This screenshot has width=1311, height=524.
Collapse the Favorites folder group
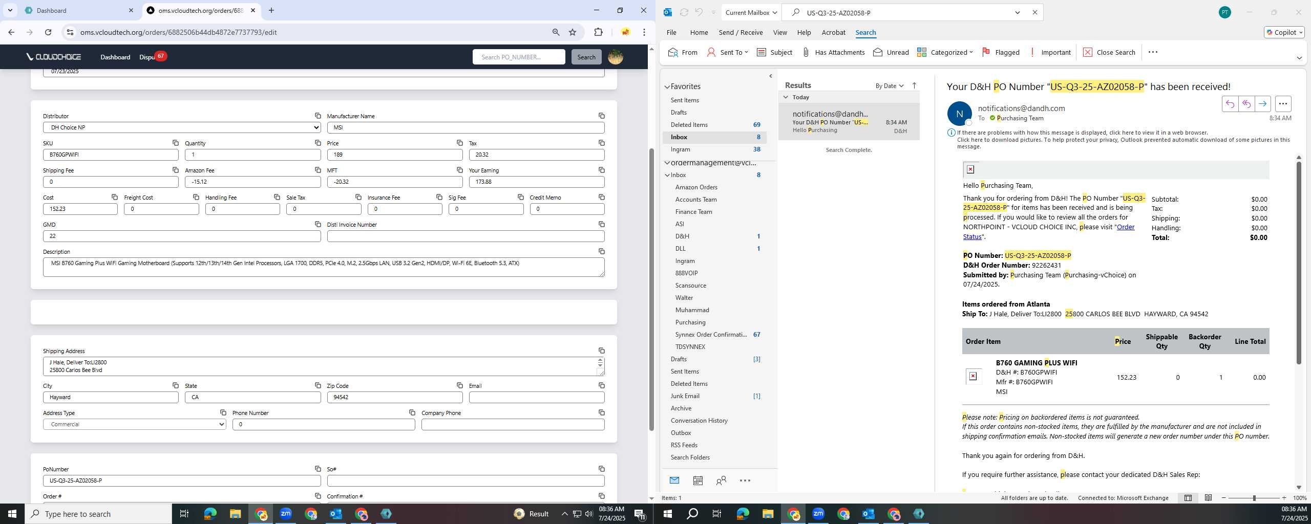tap(667, 86)
